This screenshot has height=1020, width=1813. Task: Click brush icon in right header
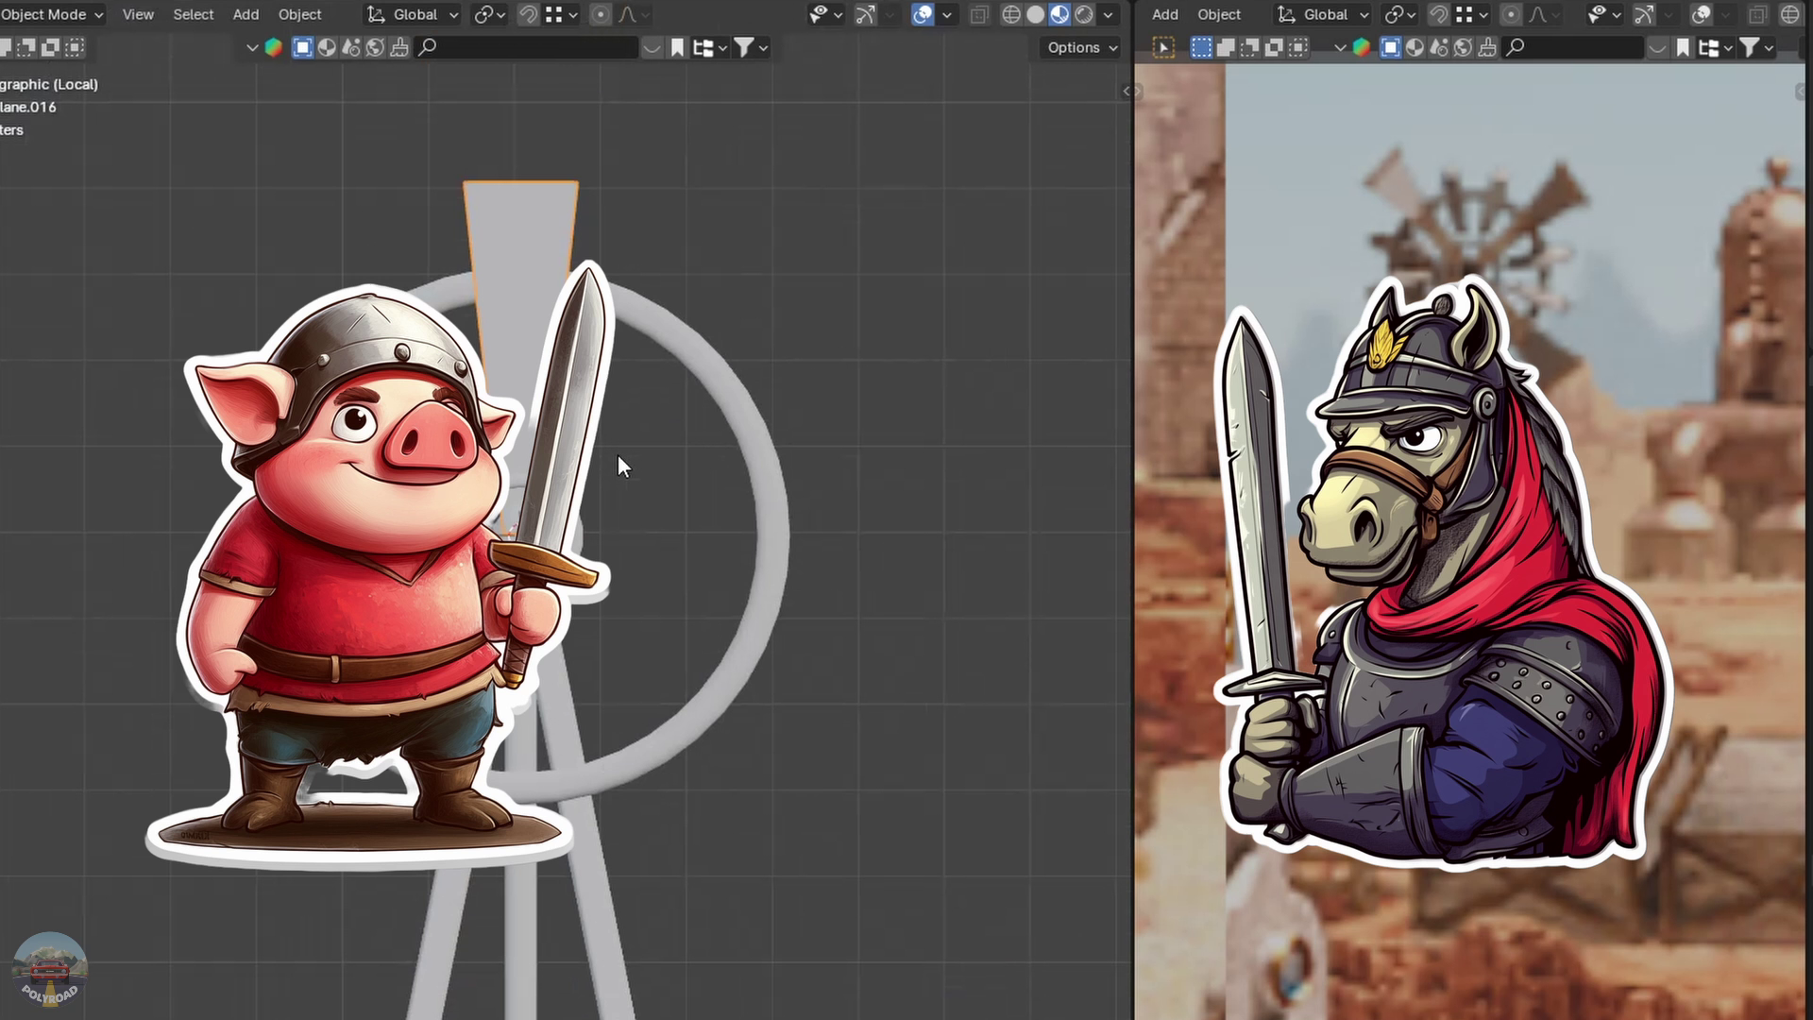pos(1487,47)
